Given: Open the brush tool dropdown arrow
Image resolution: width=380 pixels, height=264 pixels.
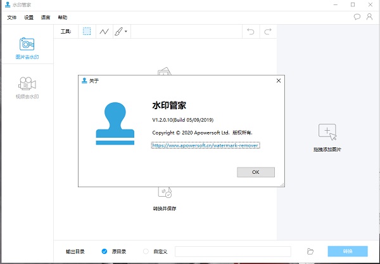Looking at the screenshot, I should coord(126,31).
